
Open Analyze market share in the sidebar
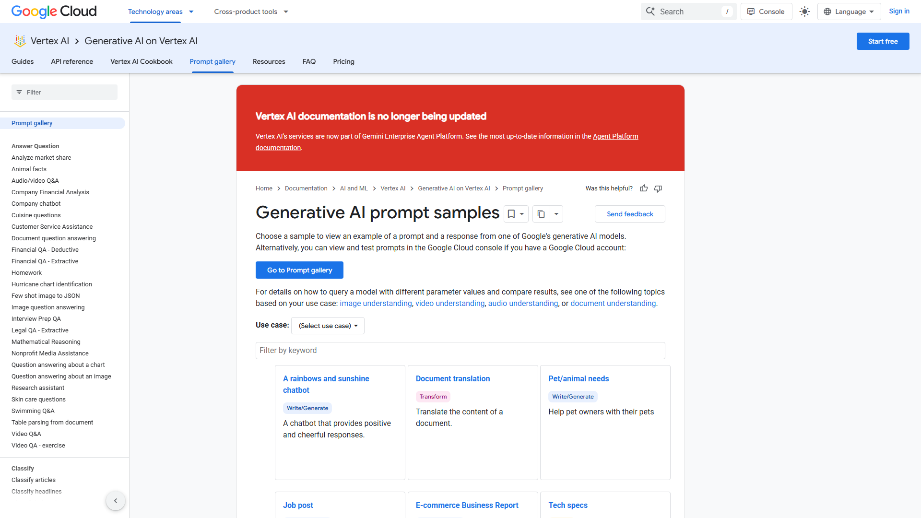coord(41,158)
